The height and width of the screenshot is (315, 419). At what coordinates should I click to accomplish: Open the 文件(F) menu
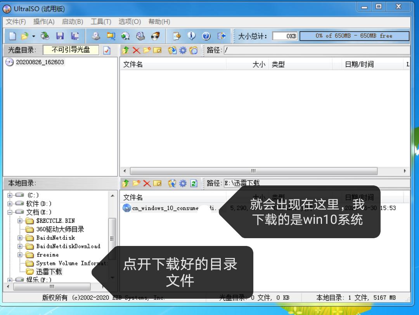(16, 22)
